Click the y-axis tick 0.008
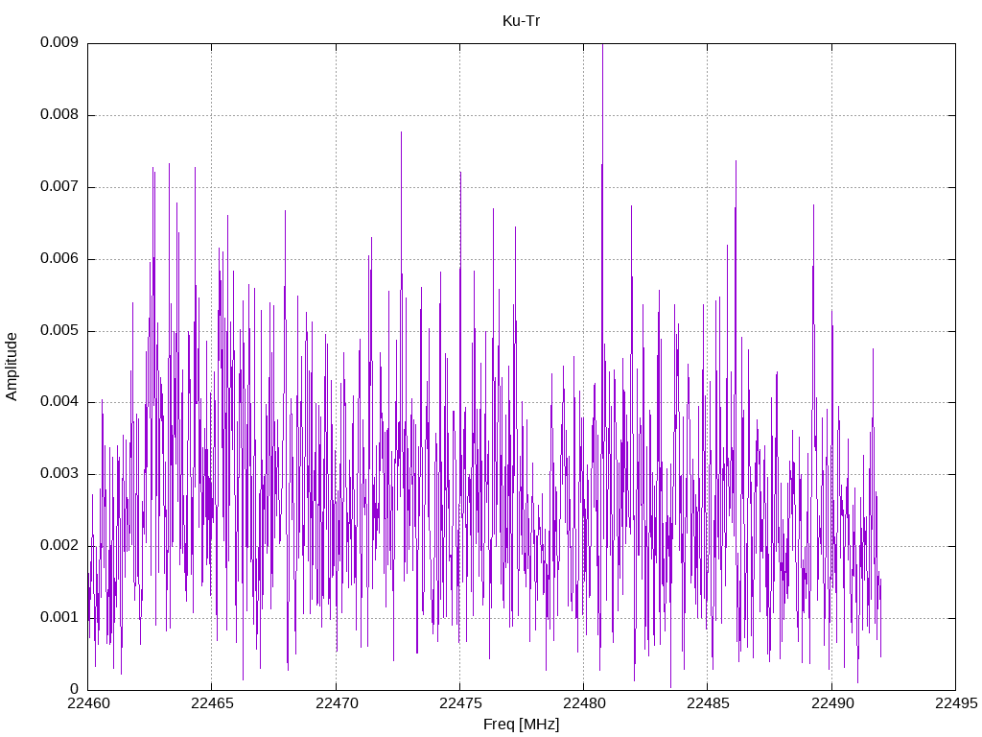The width and height of the screenshot is (982, 737). 59,115
